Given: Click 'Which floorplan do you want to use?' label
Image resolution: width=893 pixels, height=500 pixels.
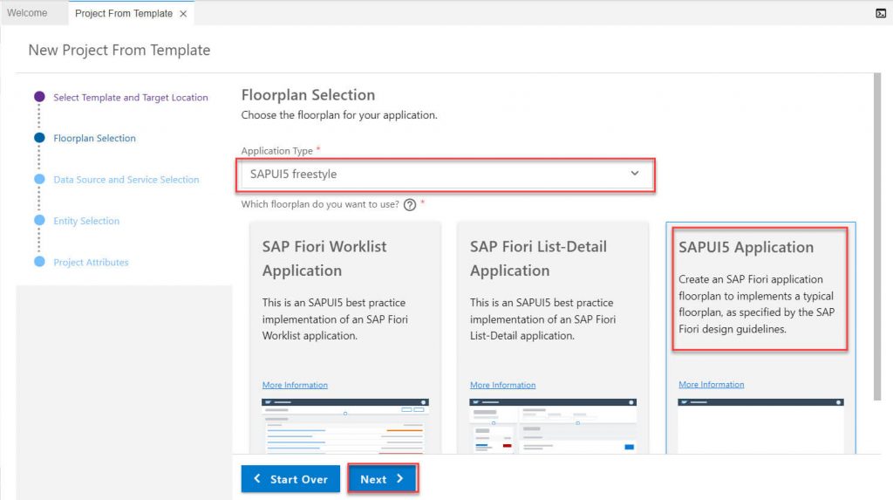Looking at the screenshot, I should [x=320, y=204].
